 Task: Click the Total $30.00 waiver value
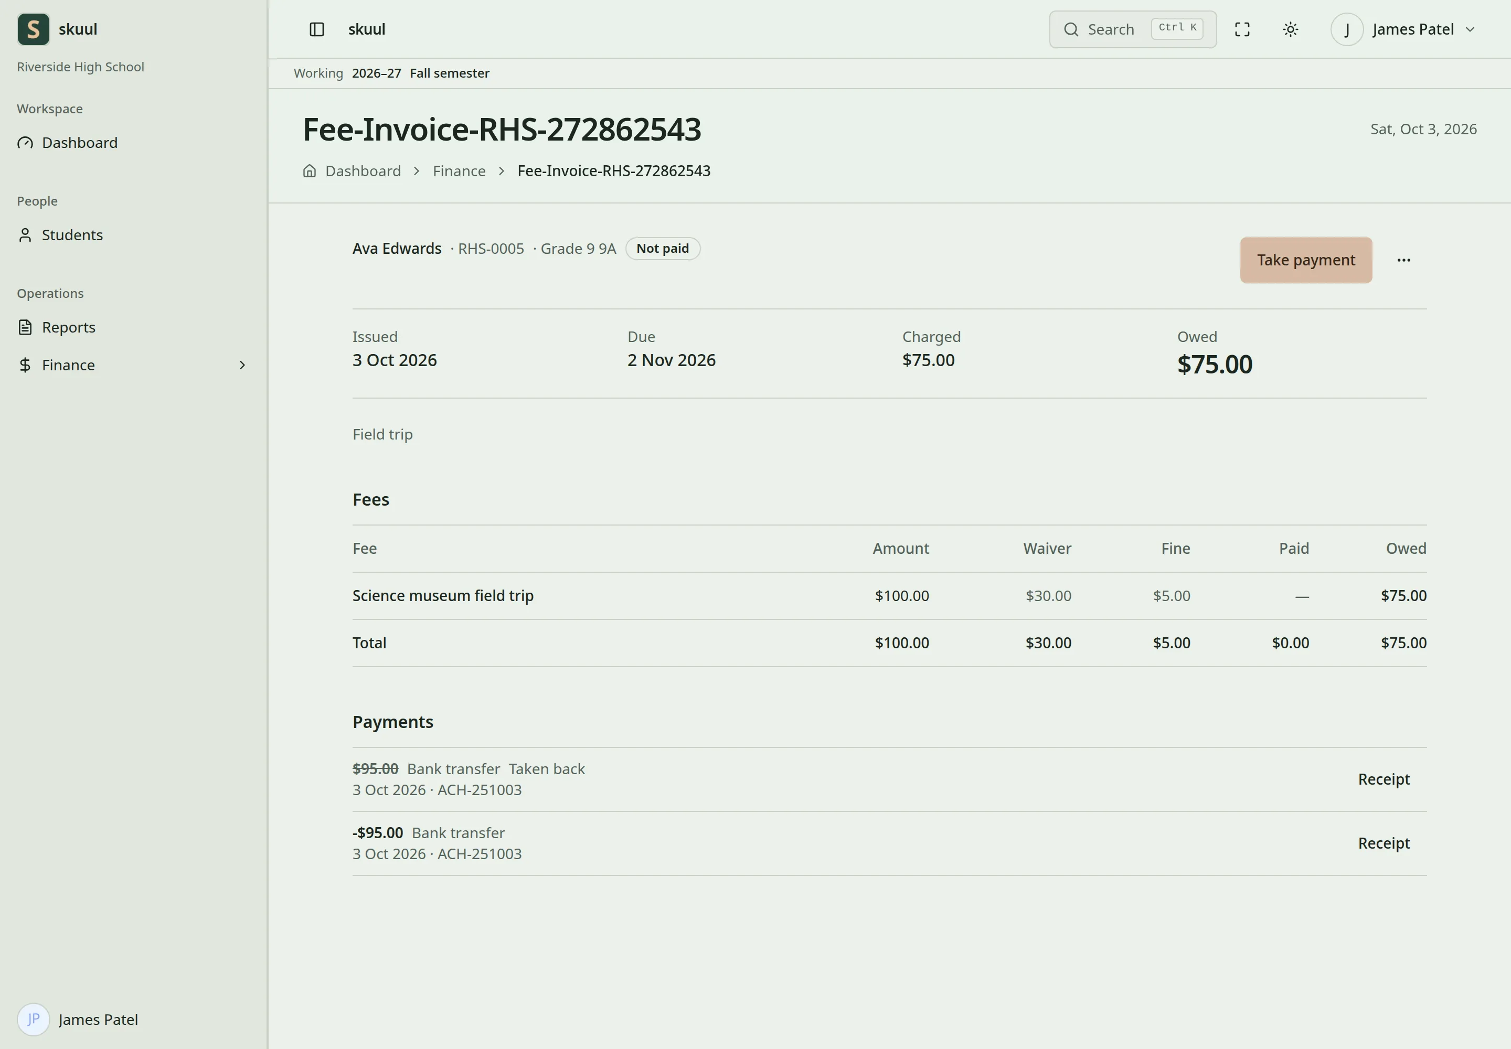point(1049,644)
